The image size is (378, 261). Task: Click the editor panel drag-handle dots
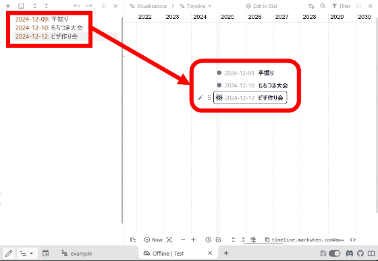coord(104,6)
